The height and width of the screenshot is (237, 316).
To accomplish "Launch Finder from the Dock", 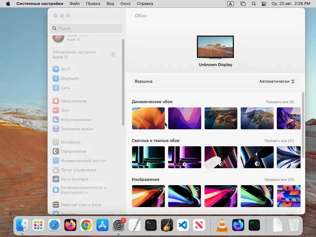I will tap(22, 225).
